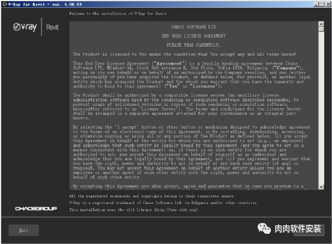Viewport: 332px width, 244px height.
Task: Click the 'V-Ray is a registered trademark' line
Action: pos(163,203)
